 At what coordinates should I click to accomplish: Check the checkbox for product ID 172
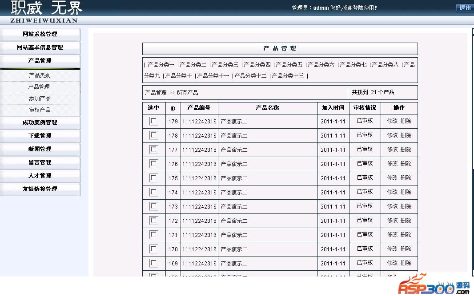coord(153,220)
